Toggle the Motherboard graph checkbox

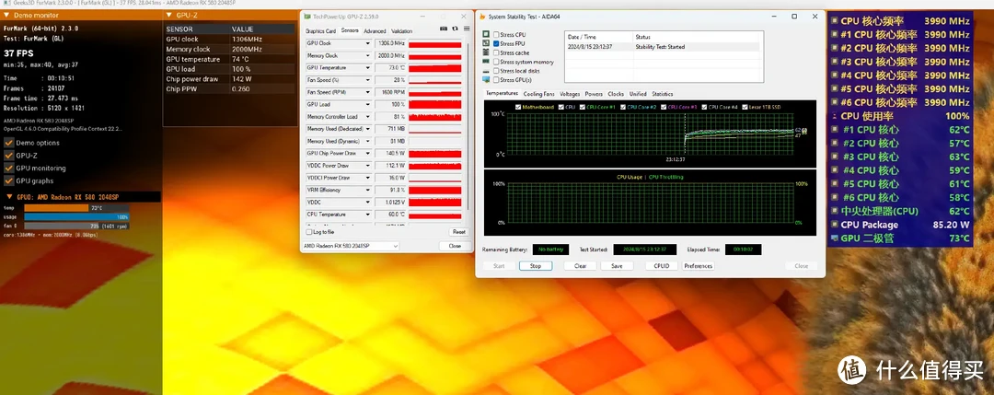tap(519, 107)
